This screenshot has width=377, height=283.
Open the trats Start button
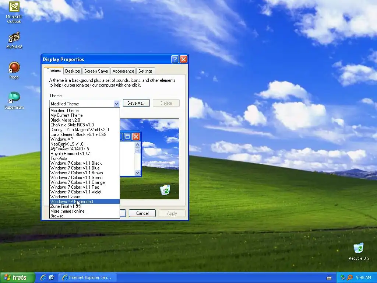click(17, 277)
